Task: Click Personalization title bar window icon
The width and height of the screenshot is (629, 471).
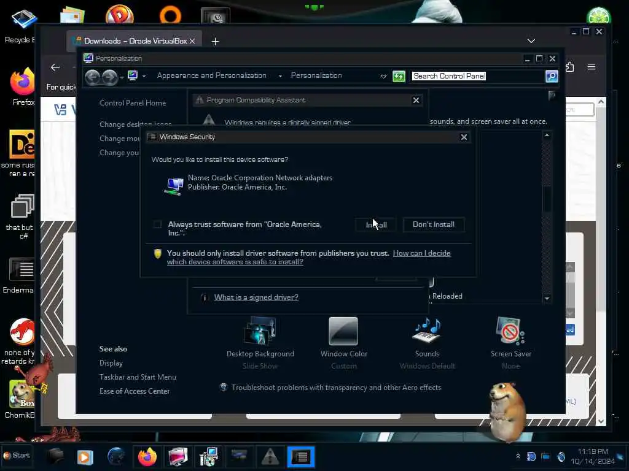Action: 88,58
